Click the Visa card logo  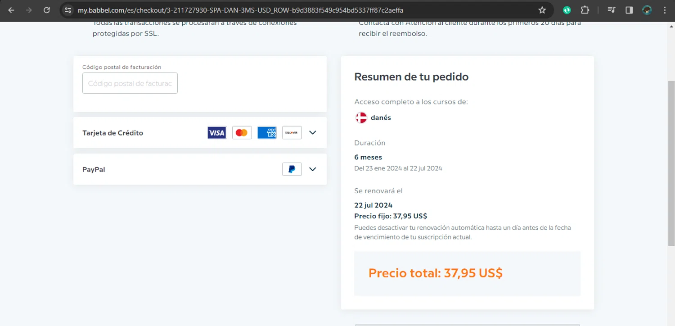tap(217, 132)
